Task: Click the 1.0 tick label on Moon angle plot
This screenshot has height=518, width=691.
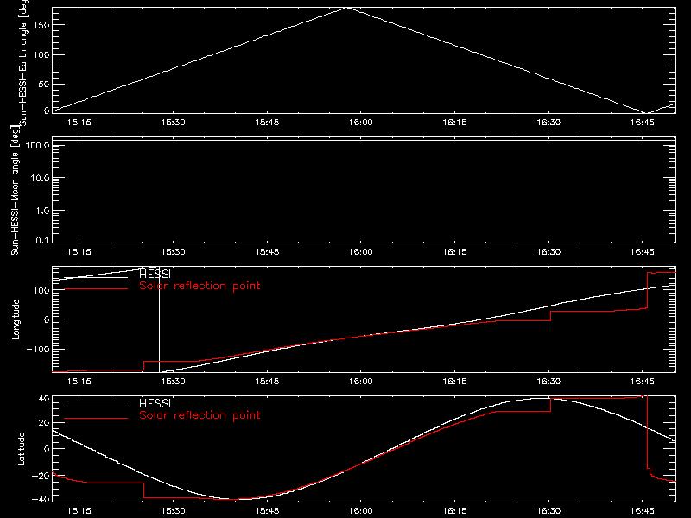Action: click(x=41, y=211)
